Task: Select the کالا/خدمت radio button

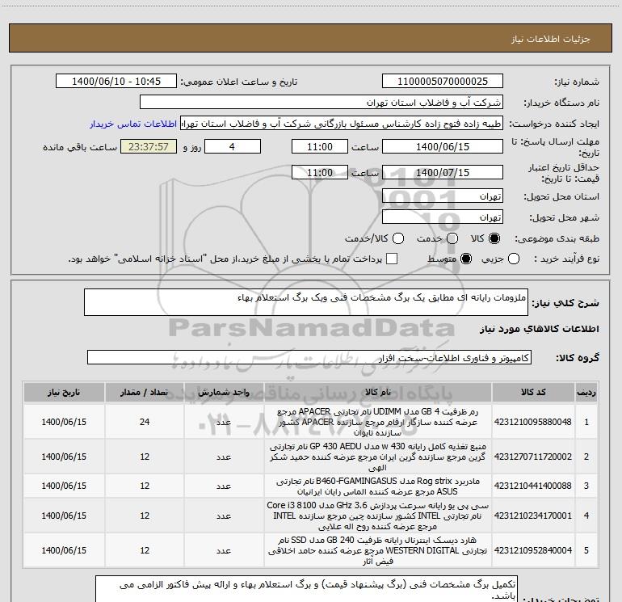Action: (398, 238)
